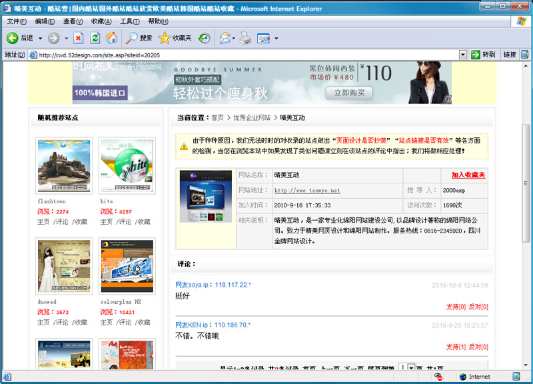Go to the Home page icon
This screenshot has height=384, width=533.
pos(112,38)
